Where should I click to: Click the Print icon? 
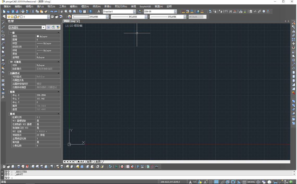point(23,11)
